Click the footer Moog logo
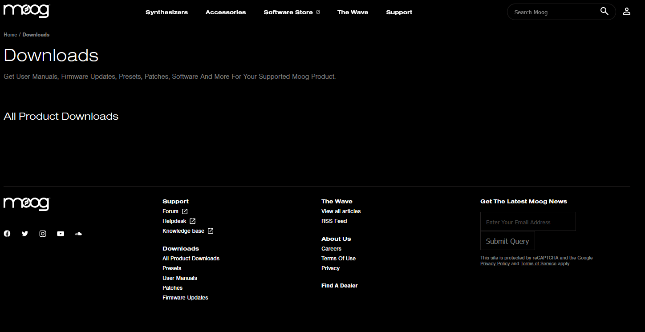This screenshot has height=332, width=645. click(x=27, y=204)
